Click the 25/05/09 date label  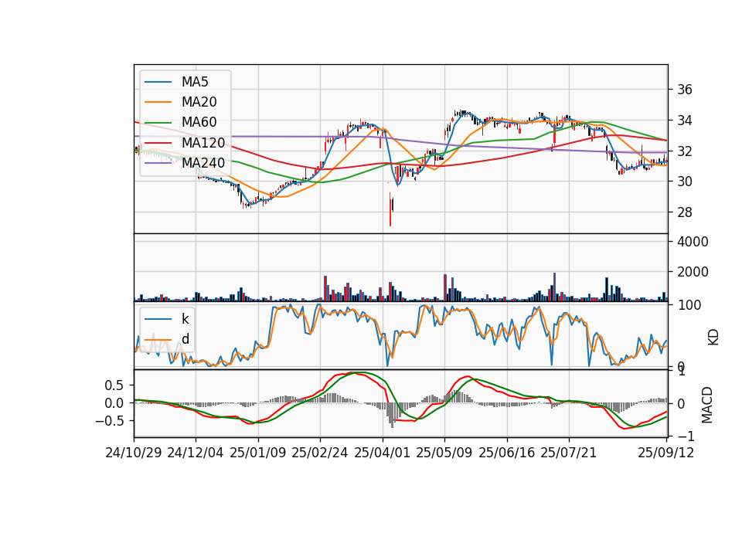[x=444, y=453]
